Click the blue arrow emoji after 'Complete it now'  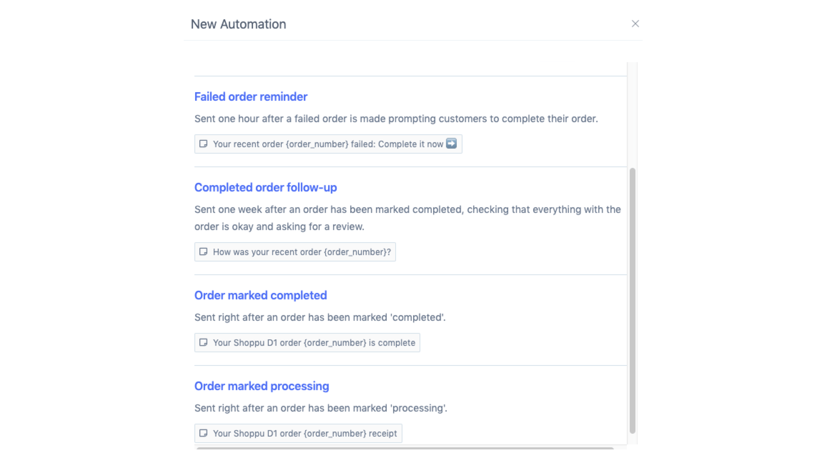[451, 144]
